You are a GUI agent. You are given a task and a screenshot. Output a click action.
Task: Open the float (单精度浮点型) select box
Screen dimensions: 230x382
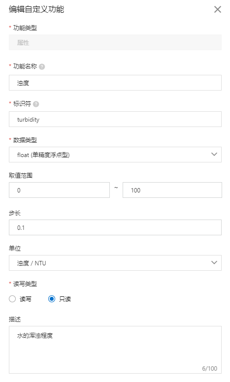pos(115,155)
